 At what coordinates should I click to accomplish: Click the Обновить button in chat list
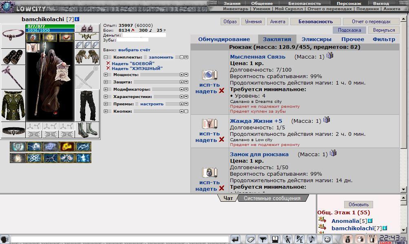359,205
